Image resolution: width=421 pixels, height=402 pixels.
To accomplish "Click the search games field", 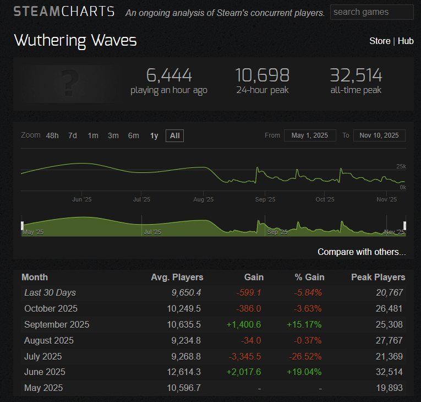I will pos(371,12).
